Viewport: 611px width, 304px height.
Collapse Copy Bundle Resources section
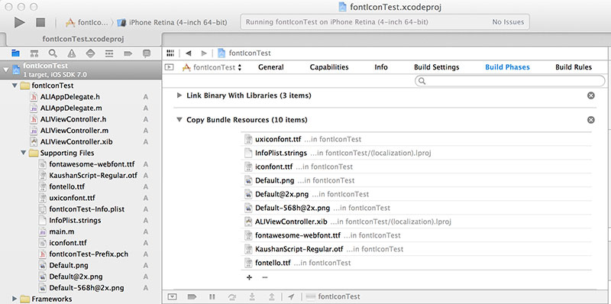(x=179, y=120)
